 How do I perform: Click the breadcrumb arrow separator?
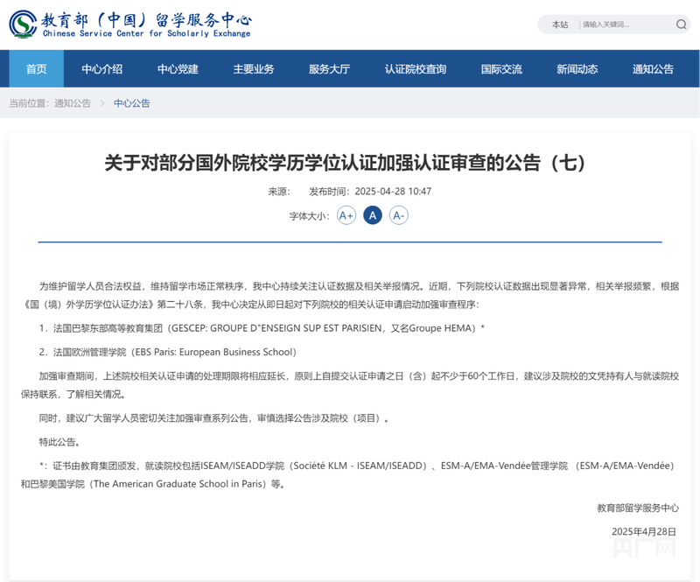pyautogui.click(x=102, y=103)
